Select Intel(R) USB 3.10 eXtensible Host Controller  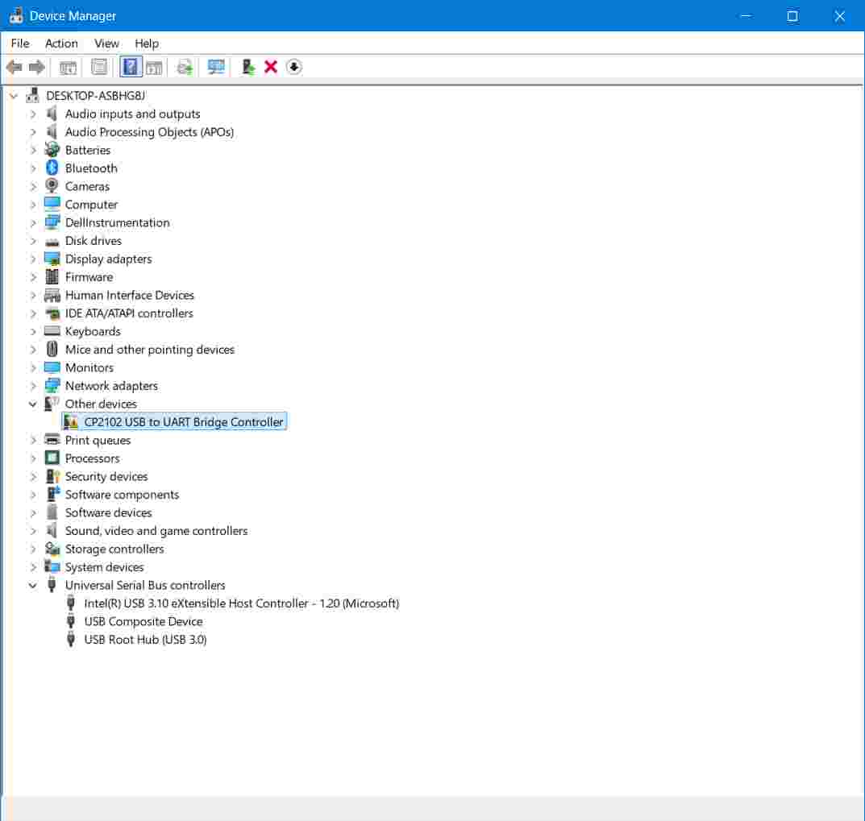[x=241, y=603]
